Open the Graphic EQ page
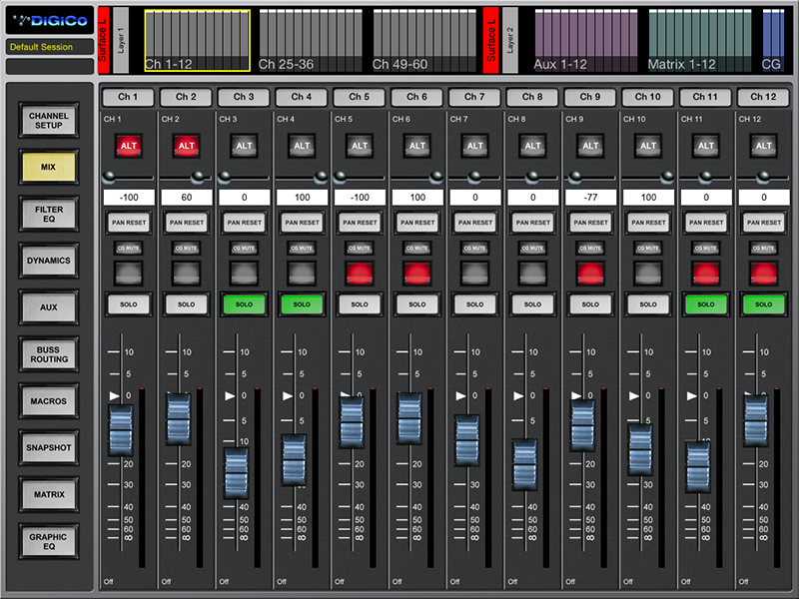The image size is (799, 599). 49,541
